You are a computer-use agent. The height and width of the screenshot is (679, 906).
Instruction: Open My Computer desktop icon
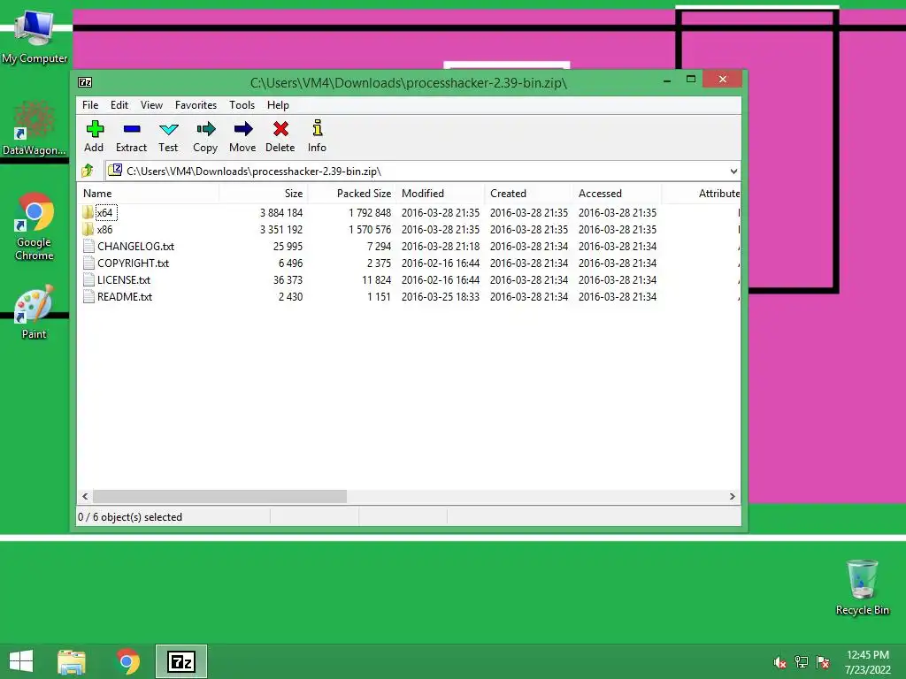point(35,35)
